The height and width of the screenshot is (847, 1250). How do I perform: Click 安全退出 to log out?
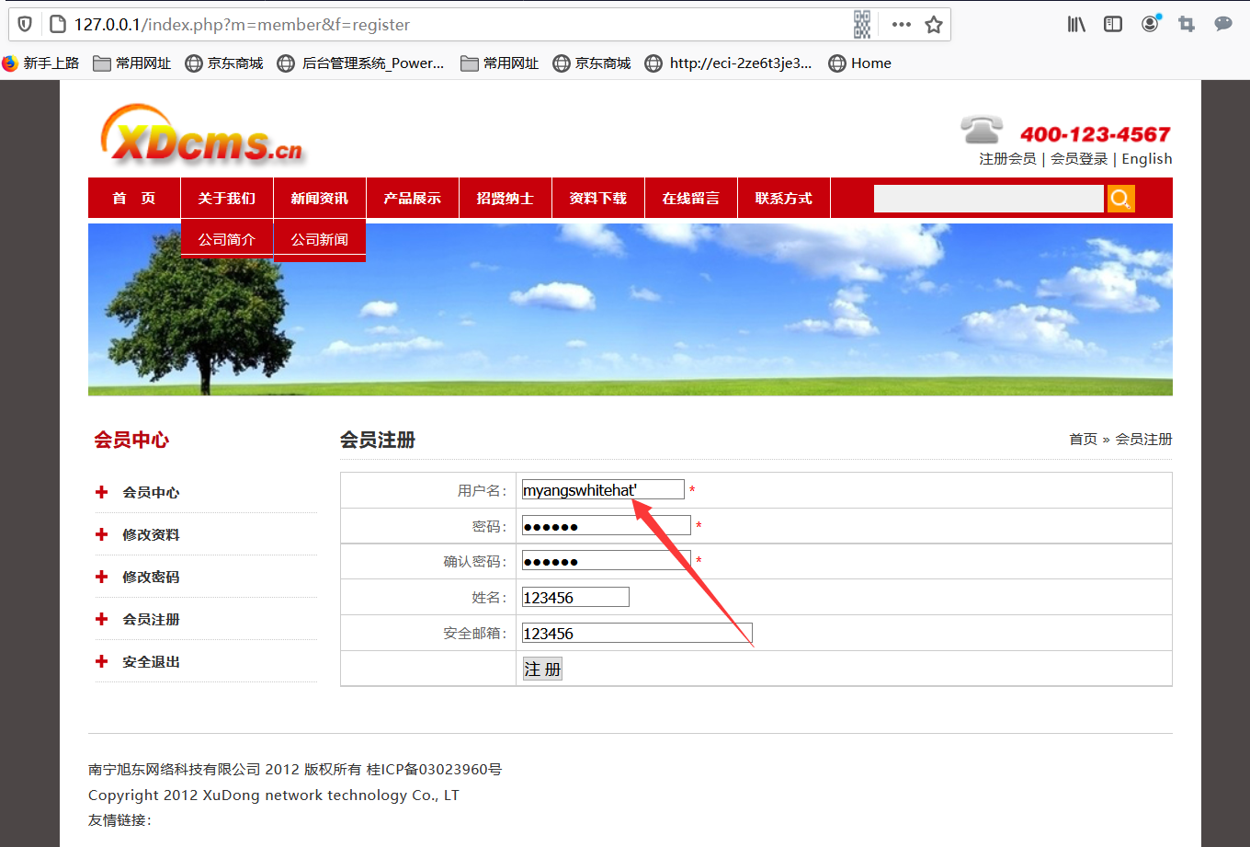152,661
